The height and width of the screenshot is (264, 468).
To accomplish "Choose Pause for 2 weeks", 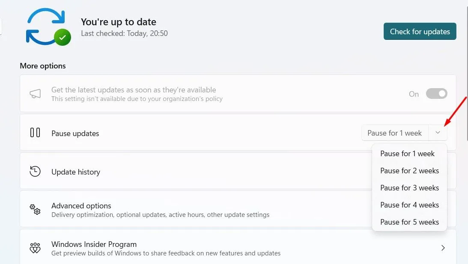I will pos(409,171).
